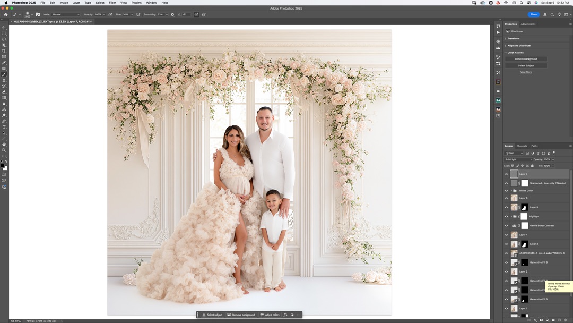Select the Gradient tool
This screenshot has width=573, height=323.
click(4, 98)
